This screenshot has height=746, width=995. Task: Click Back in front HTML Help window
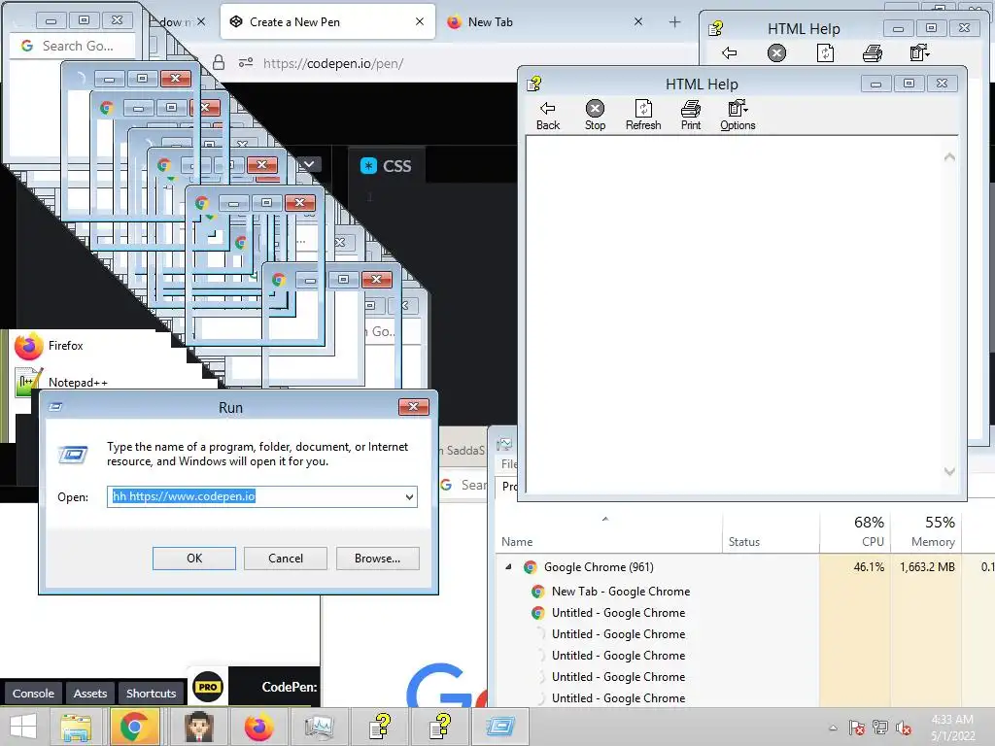548,116
